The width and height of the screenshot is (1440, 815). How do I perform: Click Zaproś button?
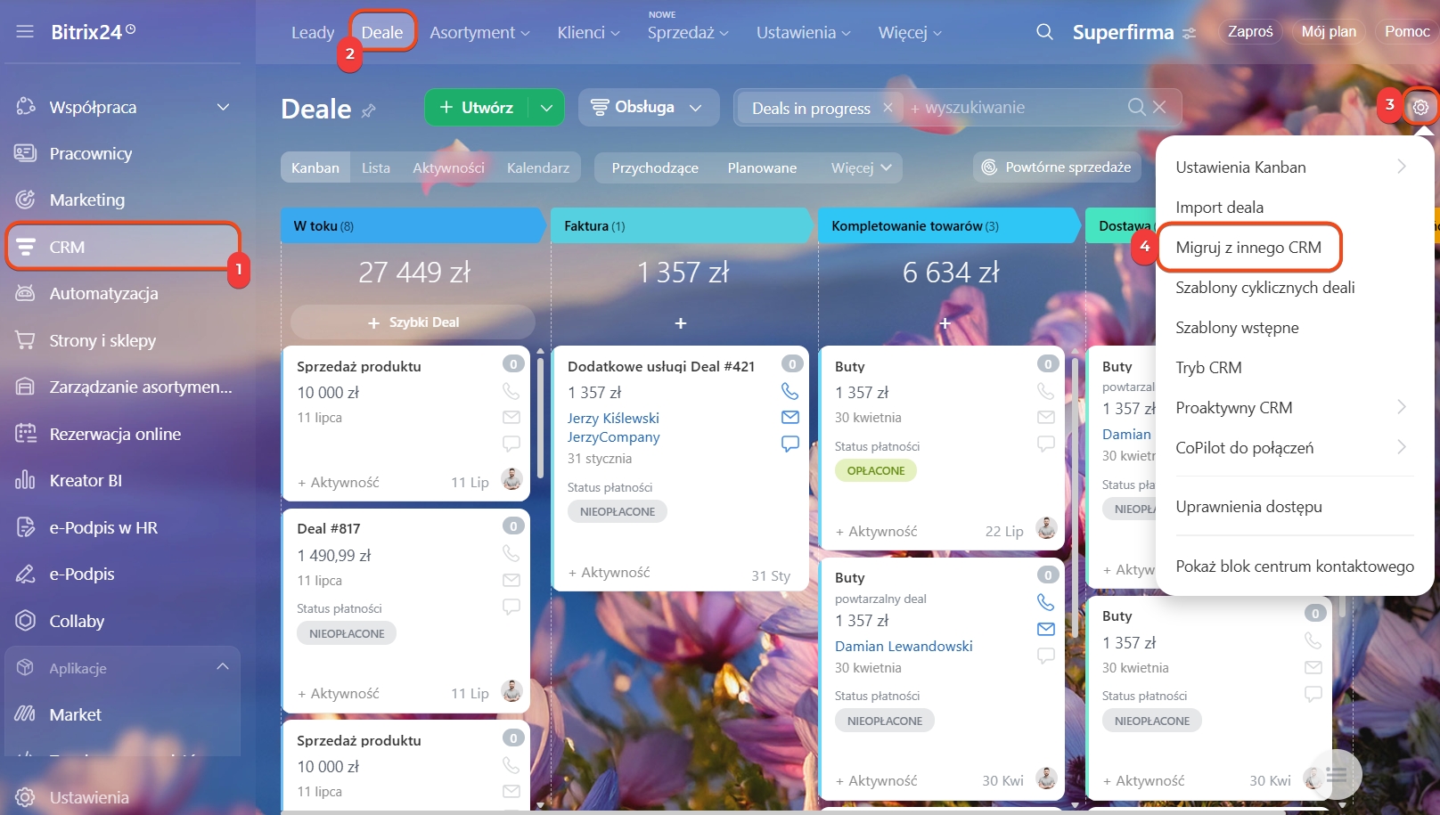pyautogui.click(x=1250, y=31)
